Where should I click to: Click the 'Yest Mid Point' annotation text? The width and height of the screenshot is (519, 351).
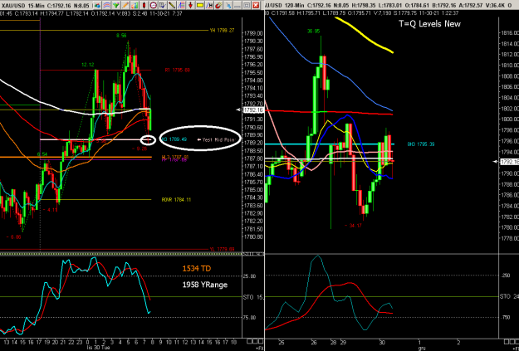[218, 139]
